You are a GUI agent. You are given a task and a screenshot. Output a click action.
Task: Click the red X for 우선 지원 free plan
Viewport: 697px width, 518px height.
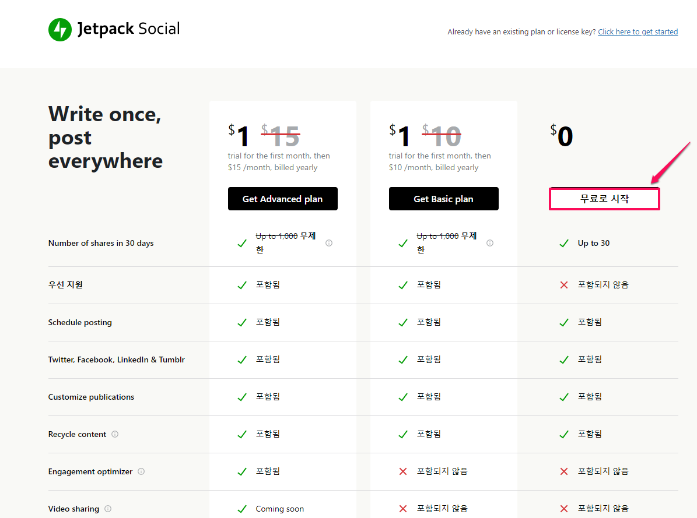pyautogui.click(x=563, y=284)
